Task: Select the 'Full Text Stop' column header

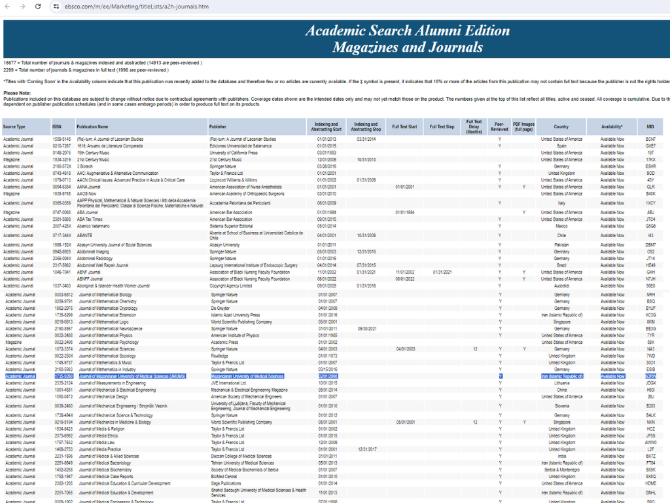Action: tap(442, 126)
